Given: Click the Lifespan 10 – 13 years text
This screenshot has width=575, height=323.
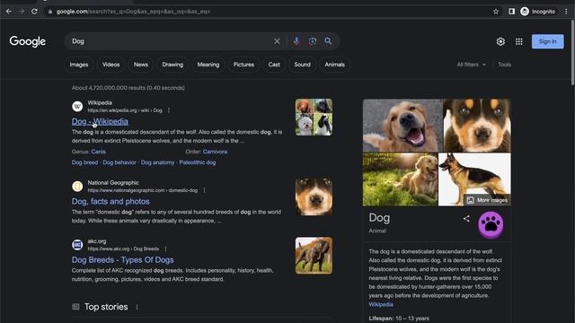Looking at the screenshot, I should [399, 319].
